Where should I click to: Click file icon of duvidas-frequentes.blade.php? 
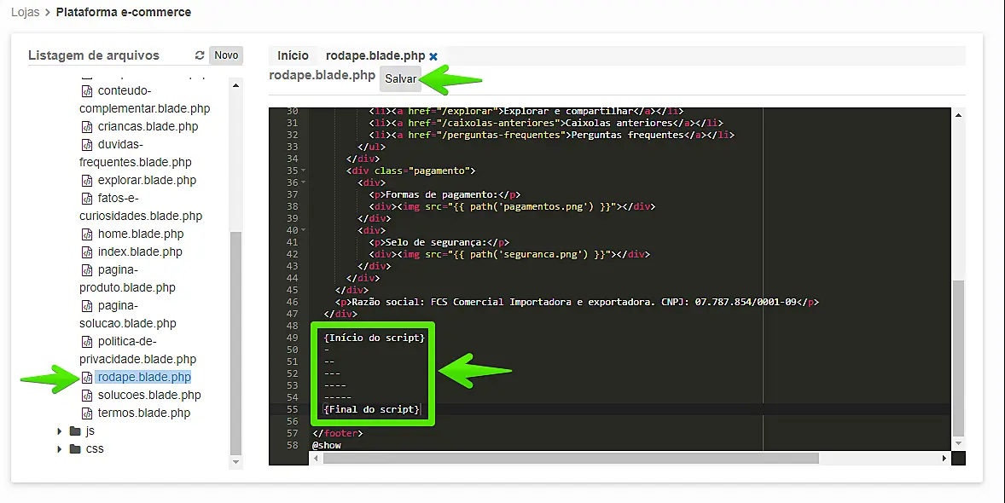tap(86, 145)
